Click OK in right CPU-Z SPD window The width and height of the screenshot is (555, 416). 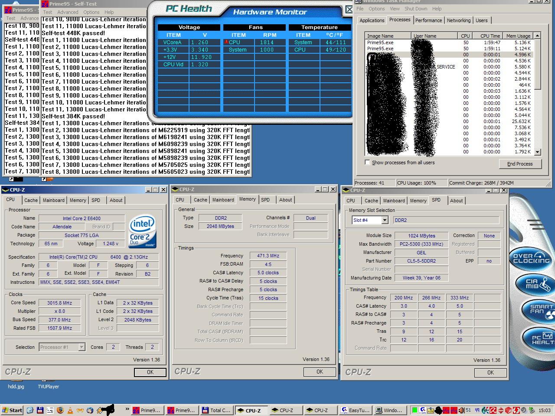pyautogui.click(x=490, y=373)
